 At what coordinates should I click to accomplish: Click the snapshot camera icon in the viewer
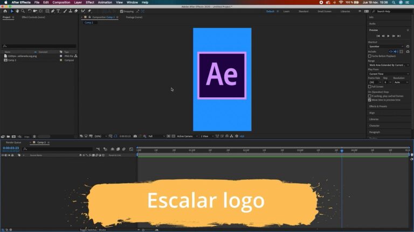coord(135,136)
